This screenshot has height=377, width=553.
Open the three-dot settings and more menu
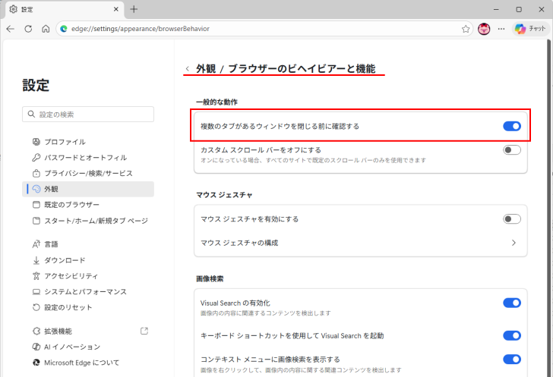click(x=501, y=29)
